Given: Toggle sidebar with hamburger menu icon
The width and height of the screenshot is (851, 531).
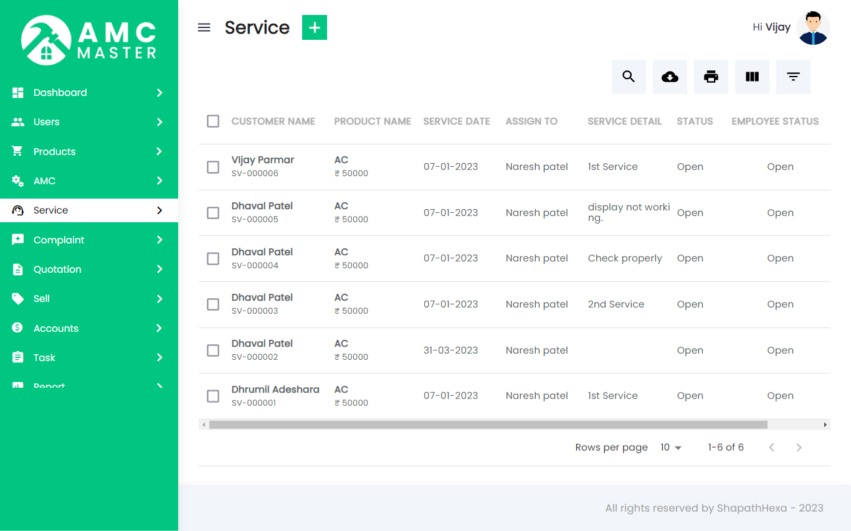Looking at the screenshot, I should 204,27.
